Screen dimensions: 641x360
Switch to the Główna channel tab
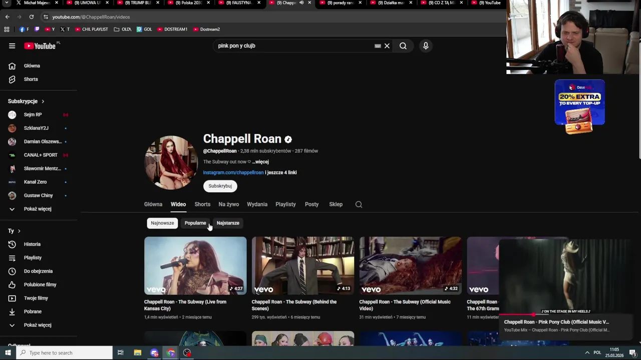click(153, 204)
